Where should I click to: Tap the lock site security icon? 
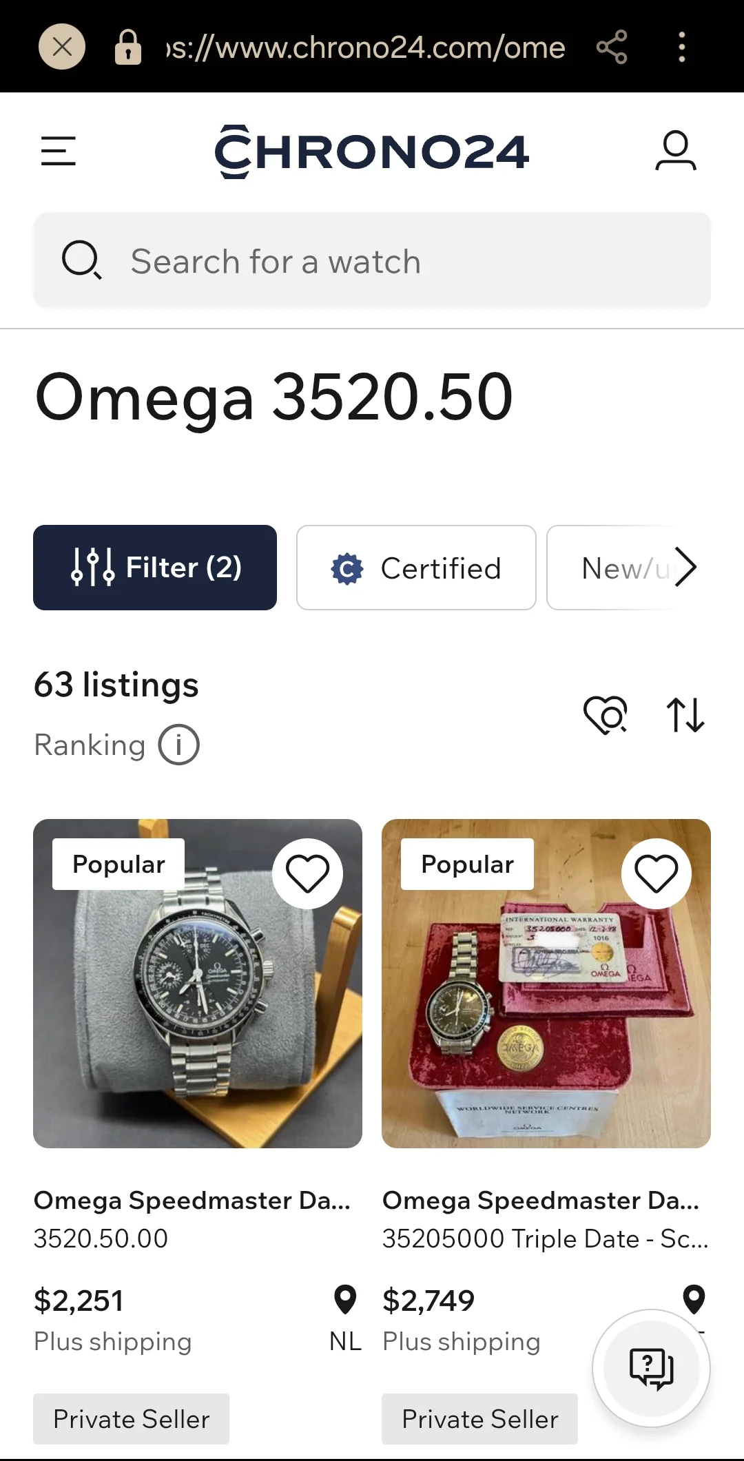coord(127,47)
